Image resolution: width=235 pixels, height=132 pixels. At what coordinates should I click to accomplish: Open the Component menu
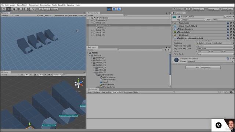click(33, 5)
